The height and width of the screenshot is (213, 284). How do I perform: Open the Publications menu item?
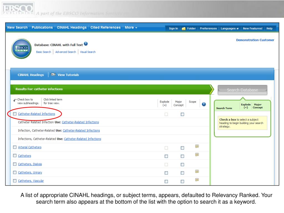[42, 27]
